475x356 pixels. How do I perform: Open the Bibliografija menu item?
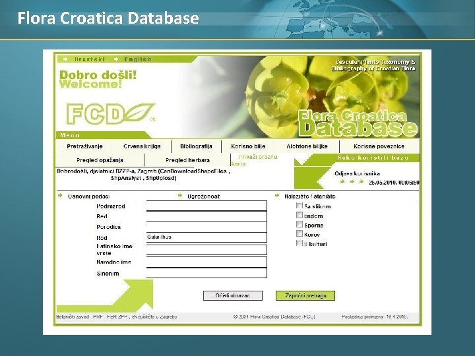tap(196, 146)
